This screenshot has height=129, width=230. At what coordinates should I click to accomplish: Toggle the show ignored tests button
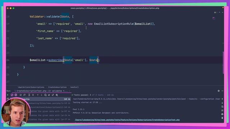pyautogui.click(x=16, y=95)
